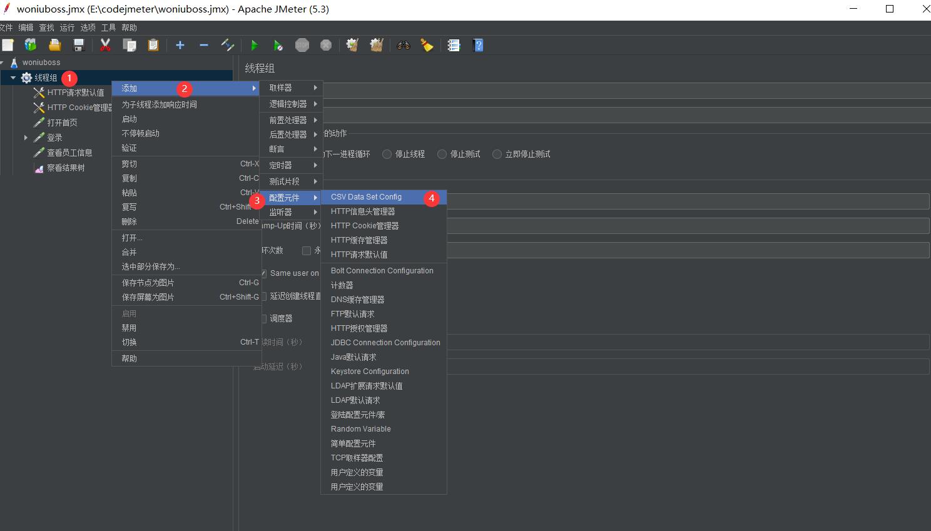This screenshot has height=531, width=931.
Task: Click the New test plan toolbar icon
Action: [x=8, y=45]
